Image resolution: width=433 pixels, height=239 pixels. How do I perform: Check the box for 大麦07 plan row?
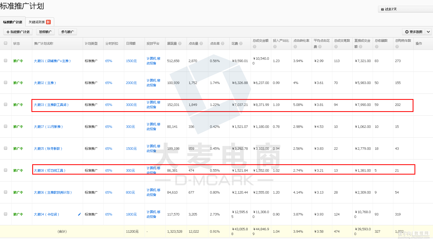(x=6, y=126)
